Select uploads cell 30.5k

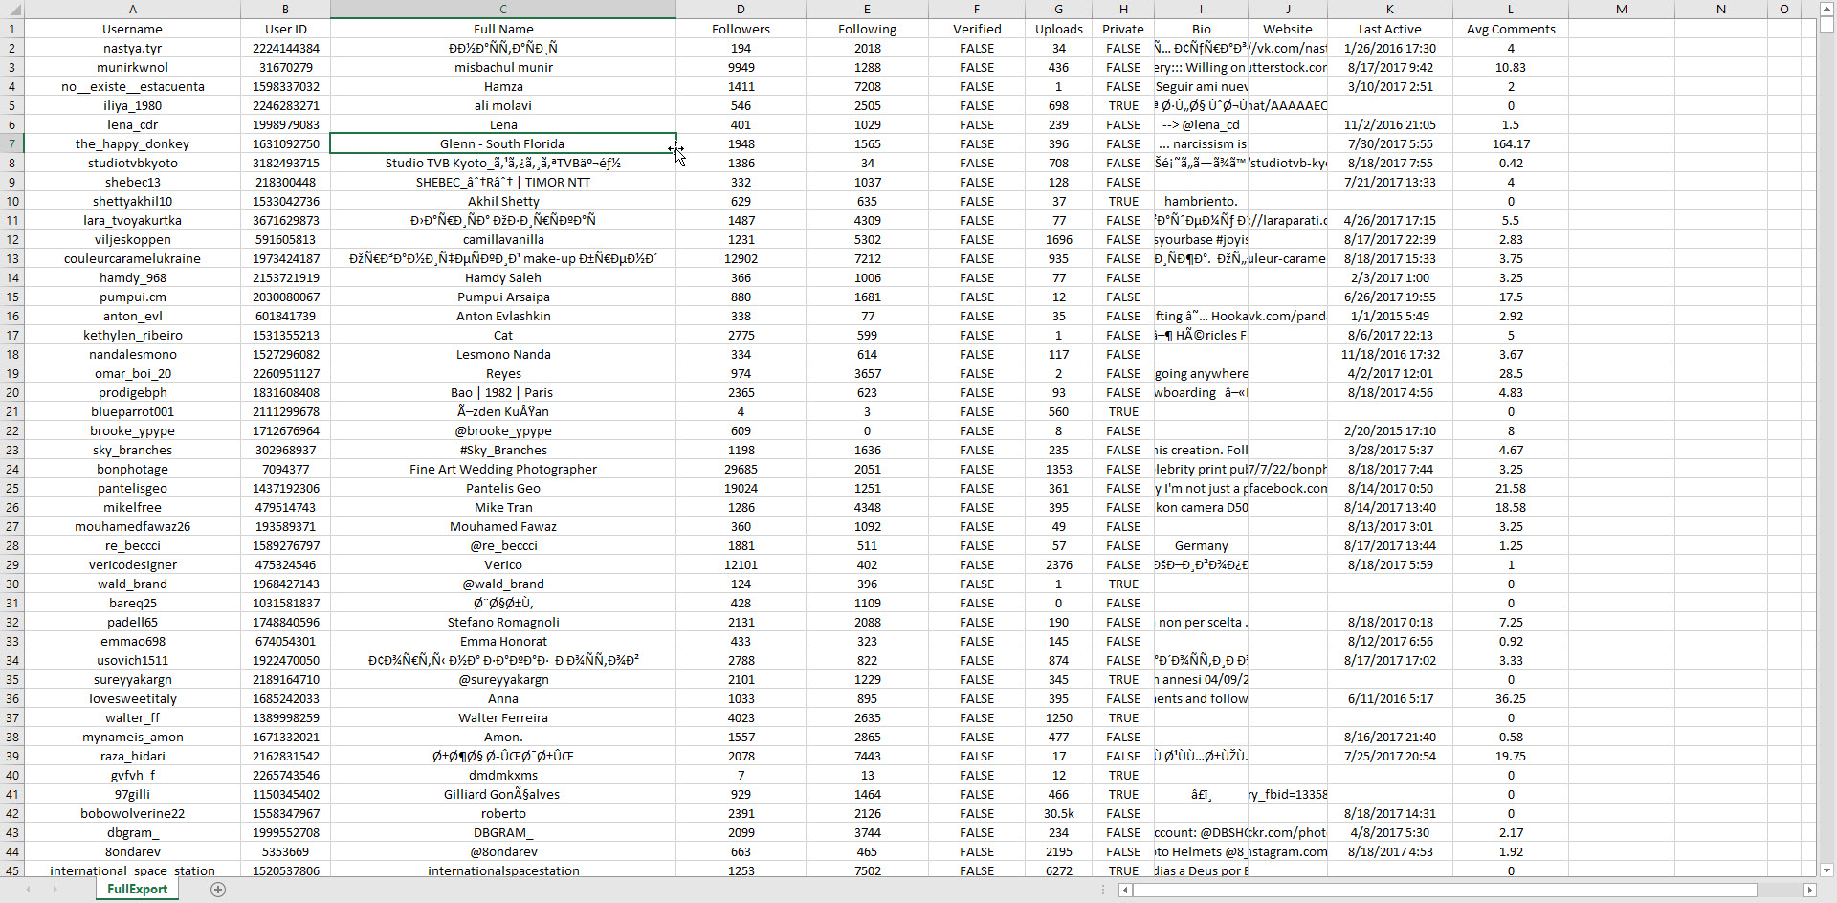tap(1058, 813)
